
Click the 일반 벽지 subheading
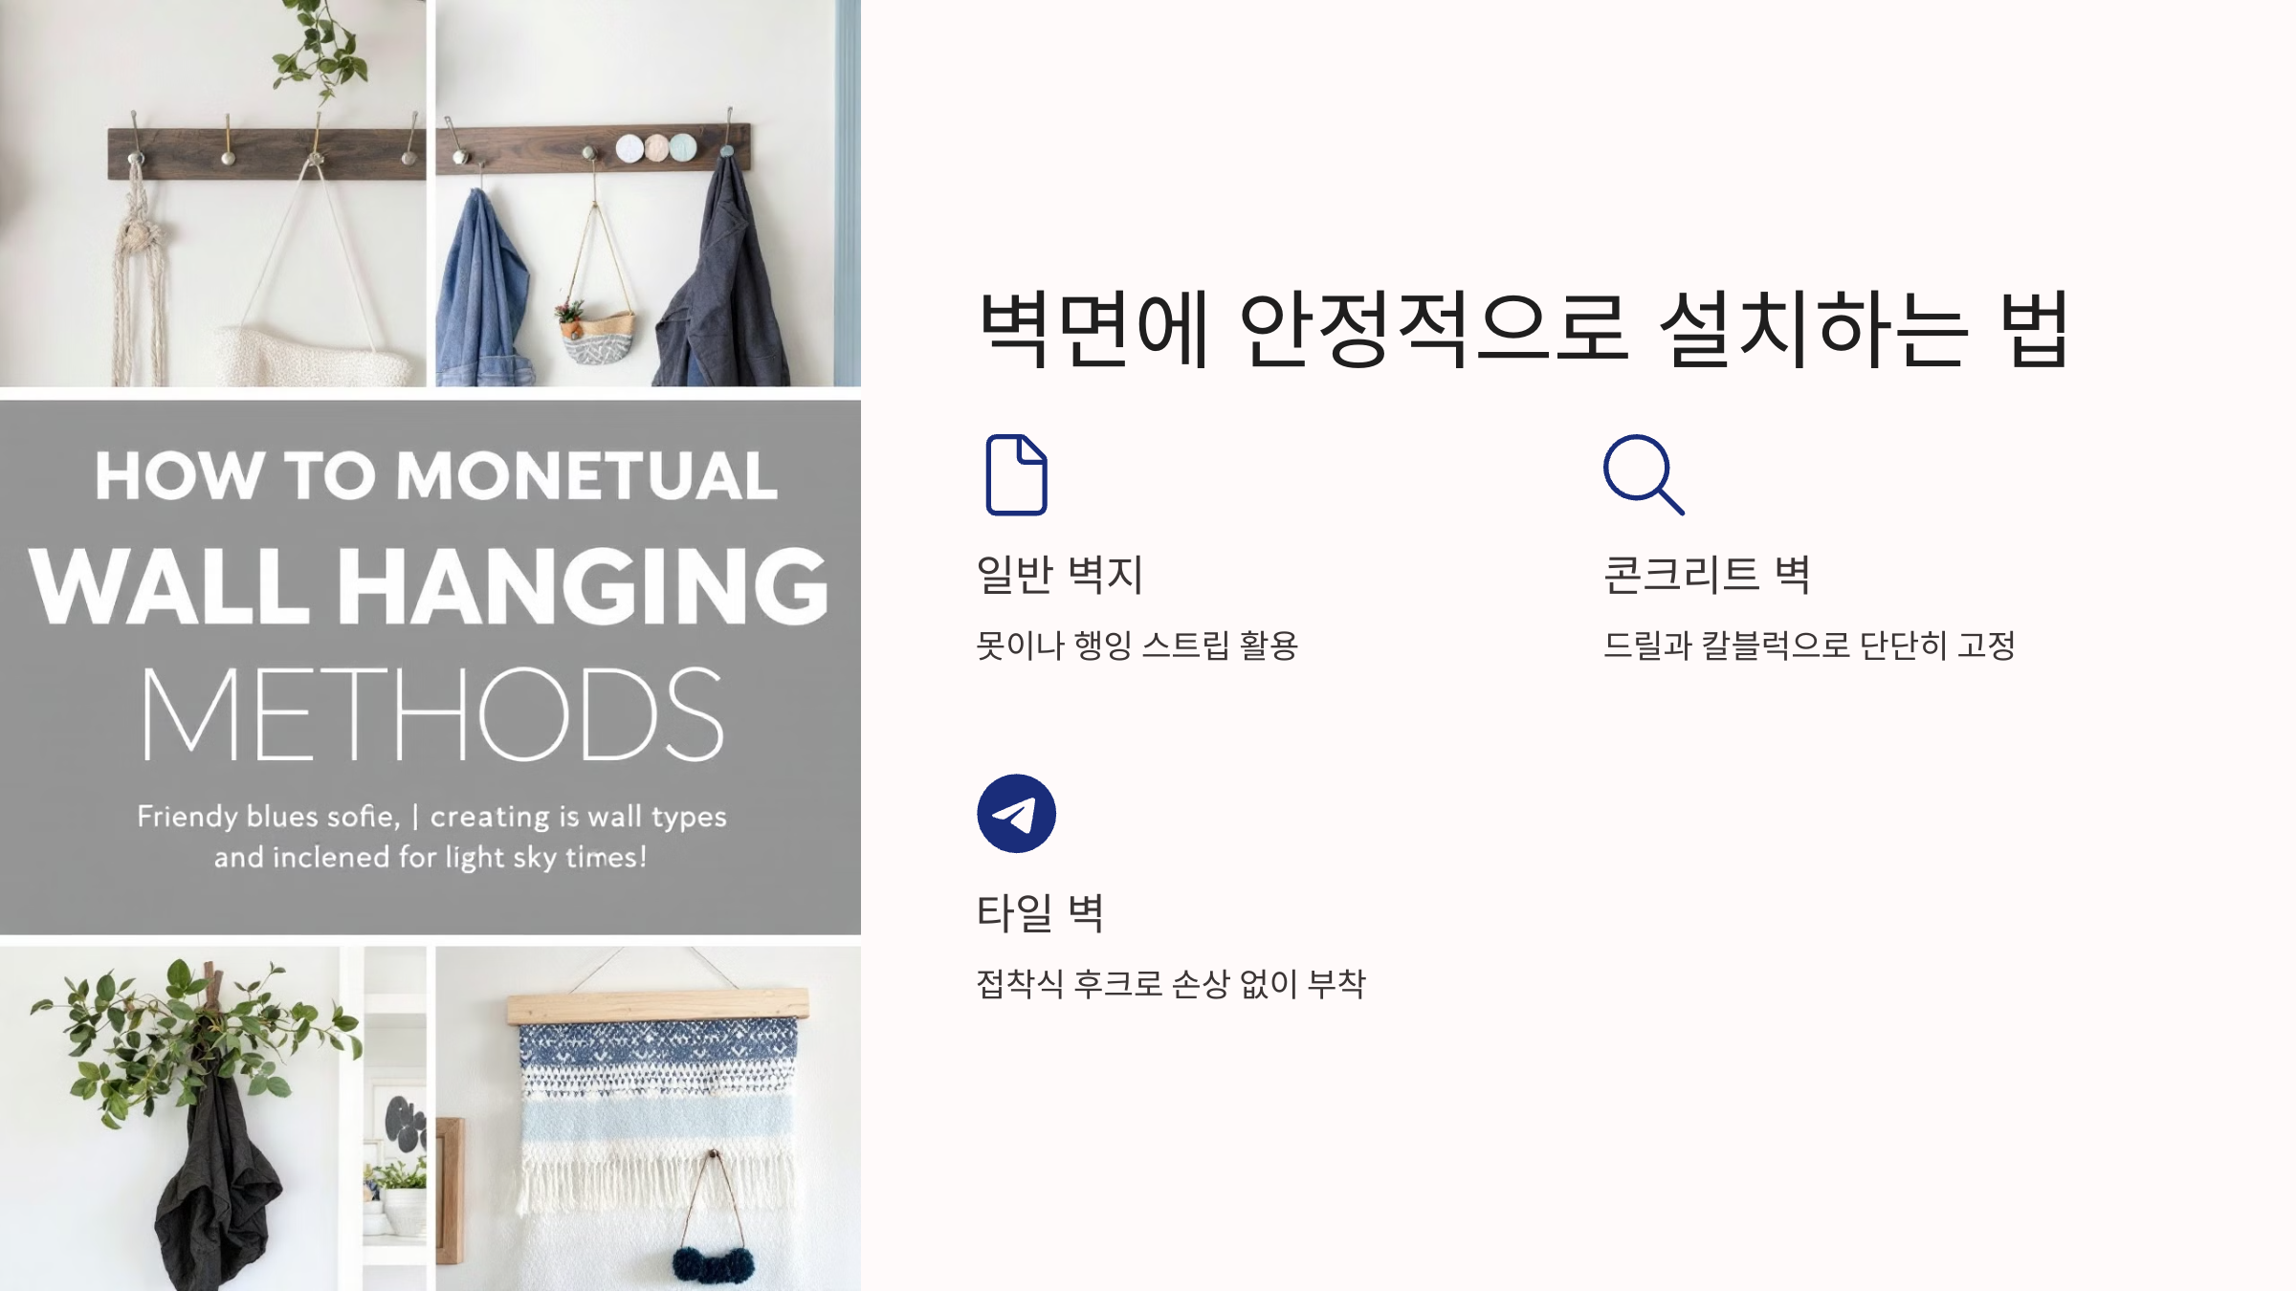point(1060,575)
